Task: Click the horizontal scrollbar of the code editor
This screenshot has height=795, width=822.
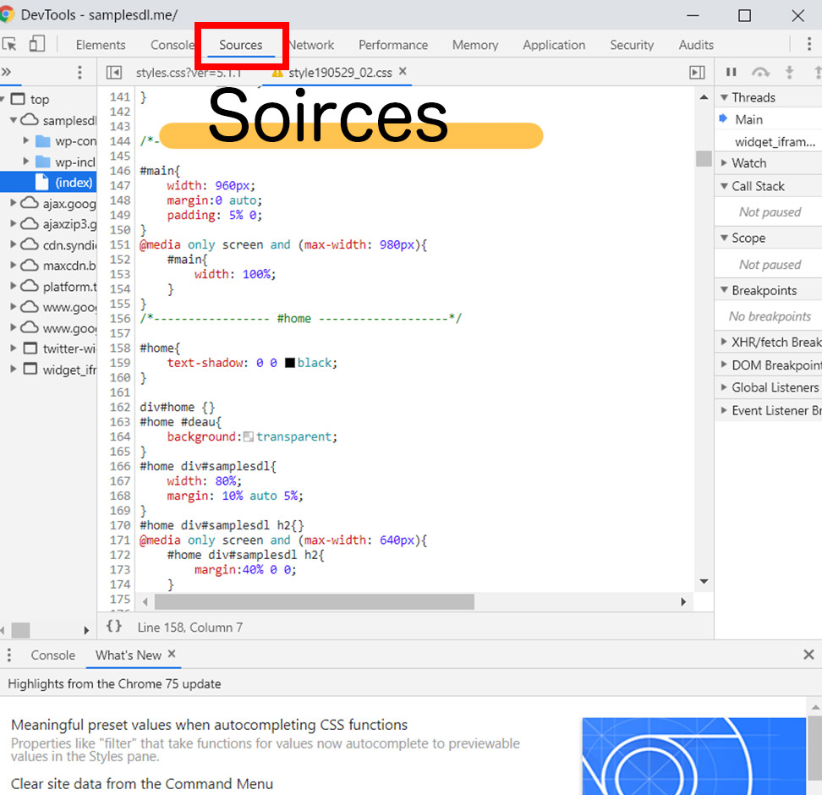Action: tap(314, 601)
